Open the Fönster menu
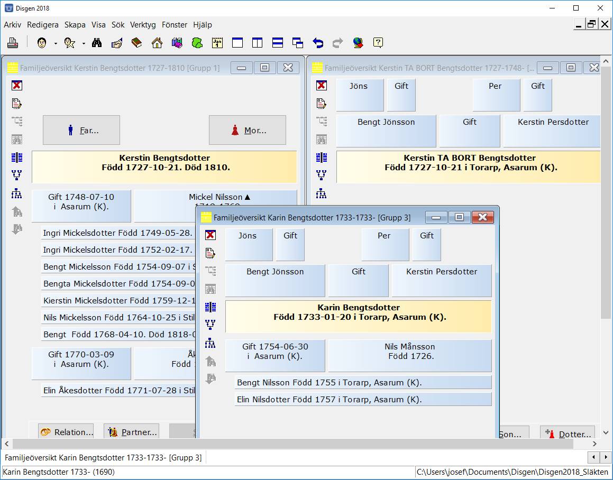 pos(175,25)
